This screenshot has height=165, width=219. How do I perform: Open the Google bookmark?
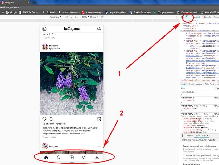pyautogui.click(x=11, y=12)
